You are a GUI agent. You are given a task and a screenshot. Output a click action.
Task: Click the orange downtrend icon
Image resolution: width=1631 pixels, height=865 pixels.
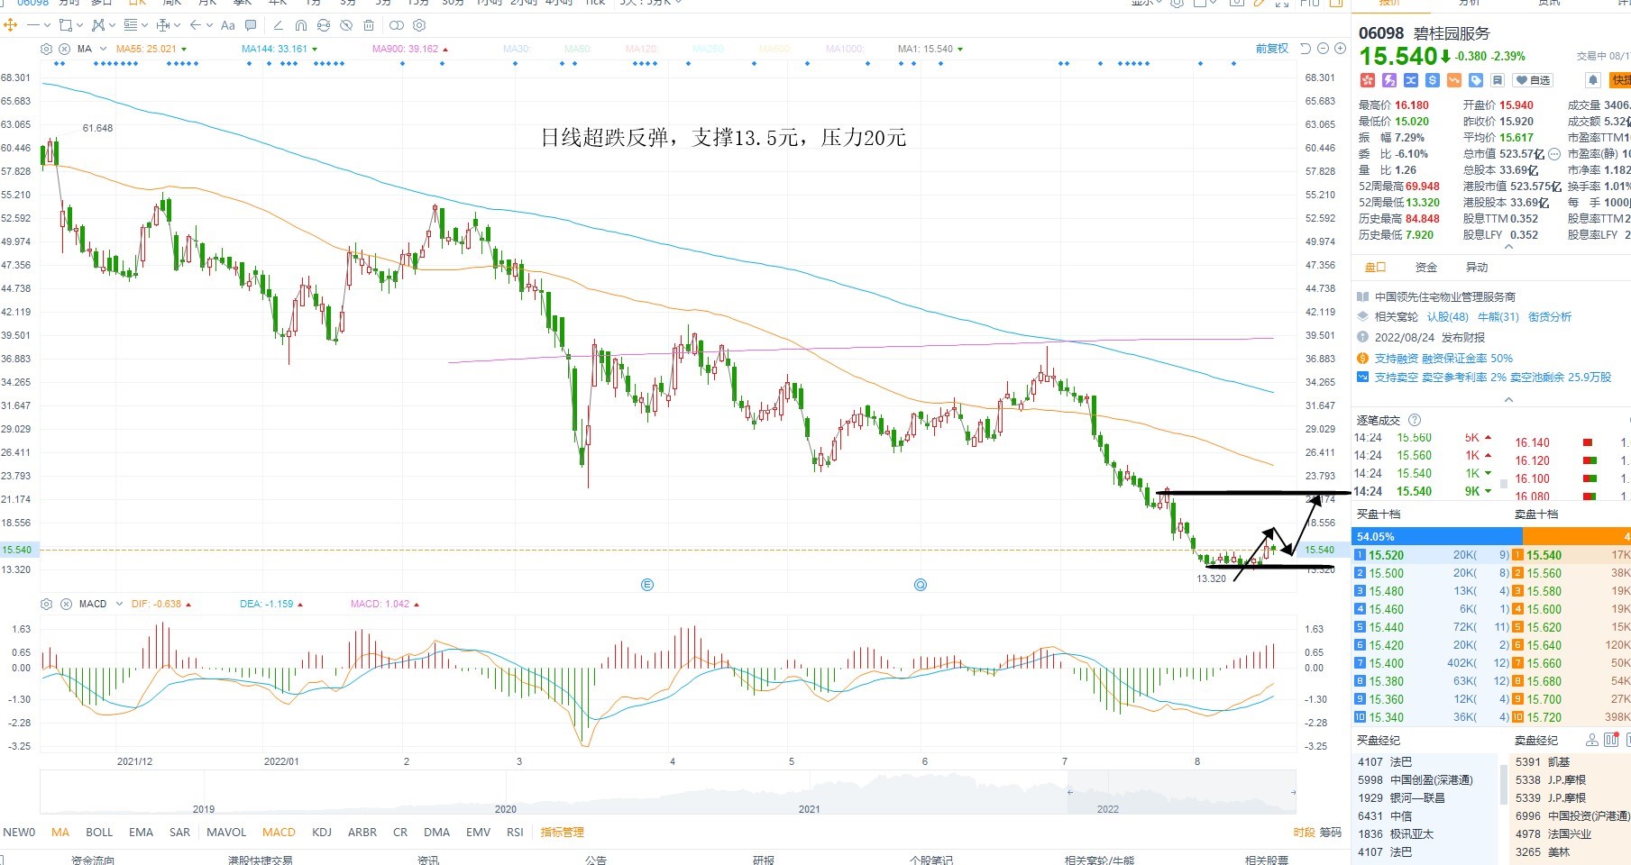1454,80
